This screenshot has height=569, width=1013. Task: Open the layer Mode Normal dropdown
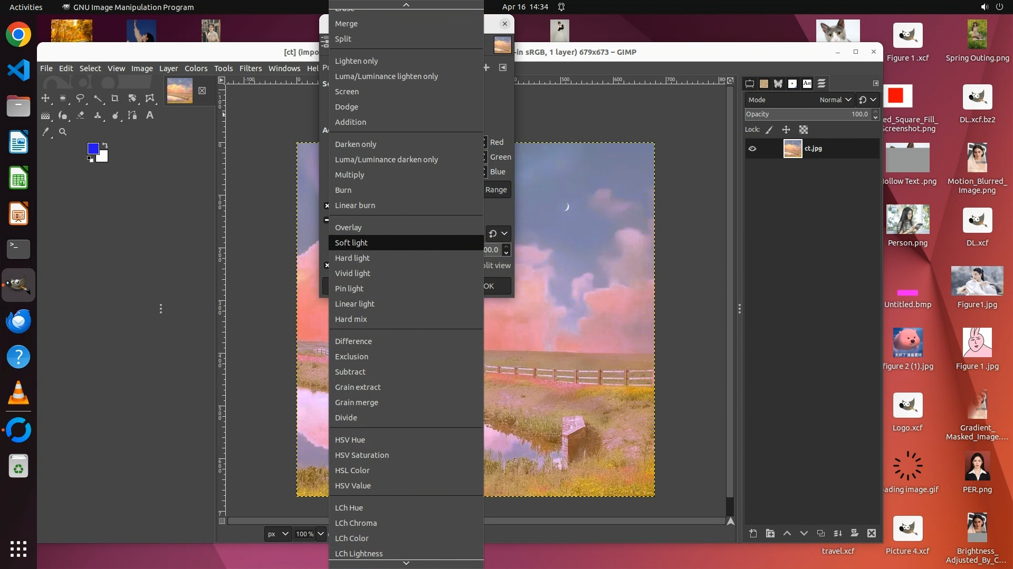836,100
